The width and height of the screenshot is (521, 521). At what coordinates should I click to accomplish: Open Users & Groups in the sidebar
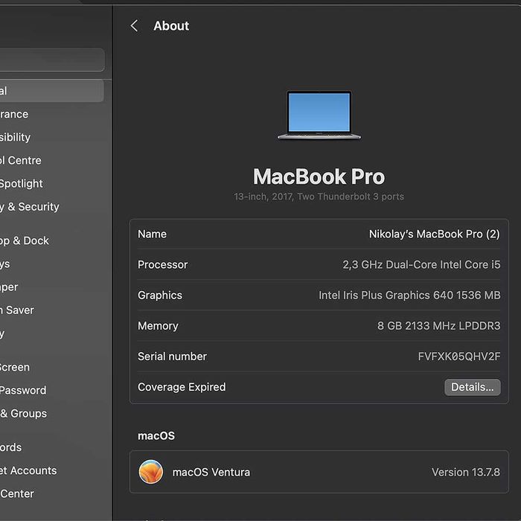point(24,413)
